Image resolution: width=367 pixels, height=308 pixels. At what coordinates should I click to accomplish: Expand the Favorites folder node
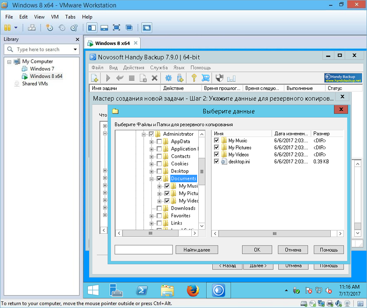[152, 216]
